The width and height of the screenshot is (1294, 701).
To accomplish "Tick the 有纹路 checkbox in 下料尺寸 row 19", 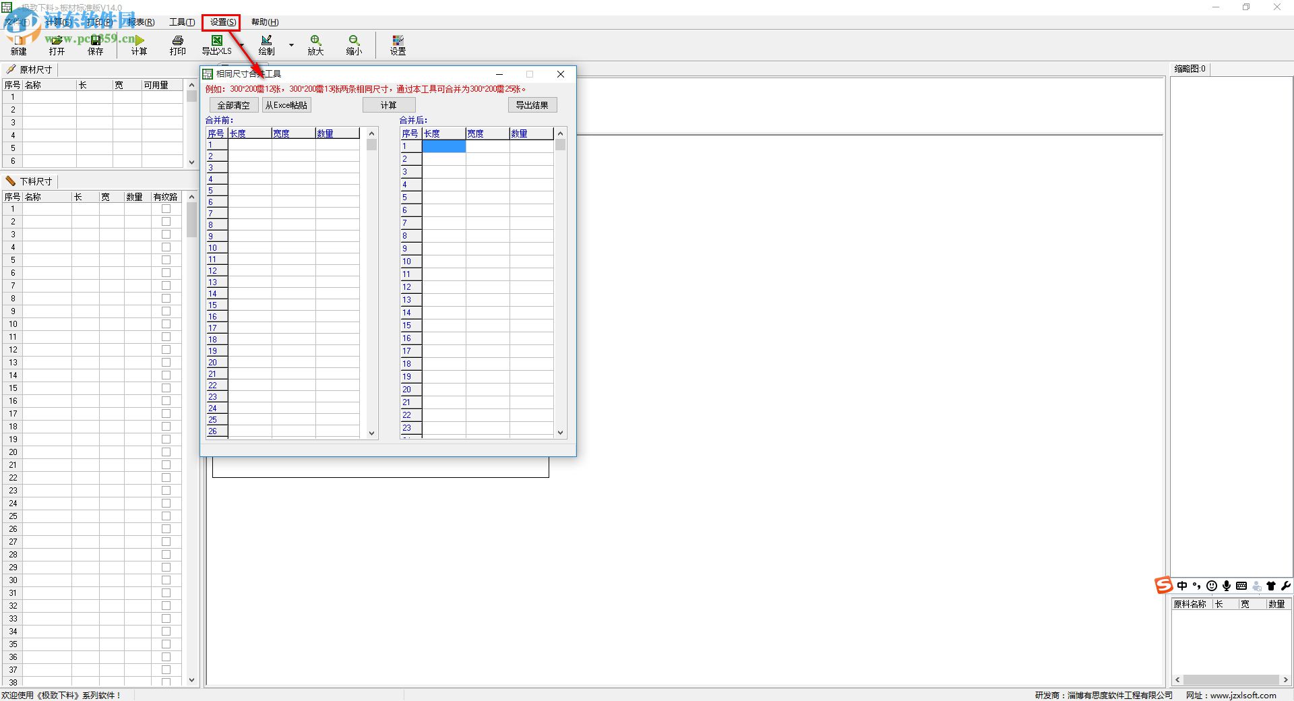I will tap(166, 439).
